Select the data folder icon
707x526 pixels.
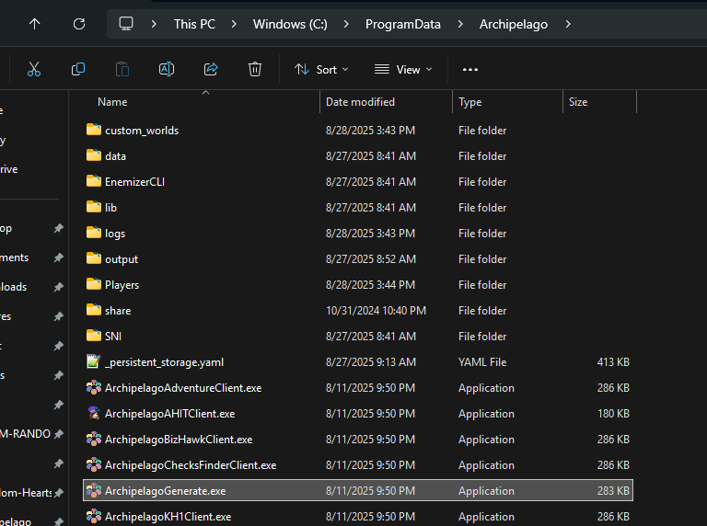[94, 155]
